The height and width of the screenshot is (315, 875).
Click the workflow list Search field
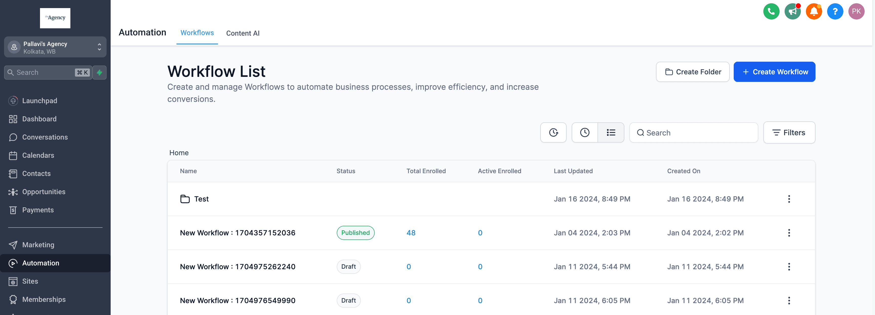[x=693, y=132]
